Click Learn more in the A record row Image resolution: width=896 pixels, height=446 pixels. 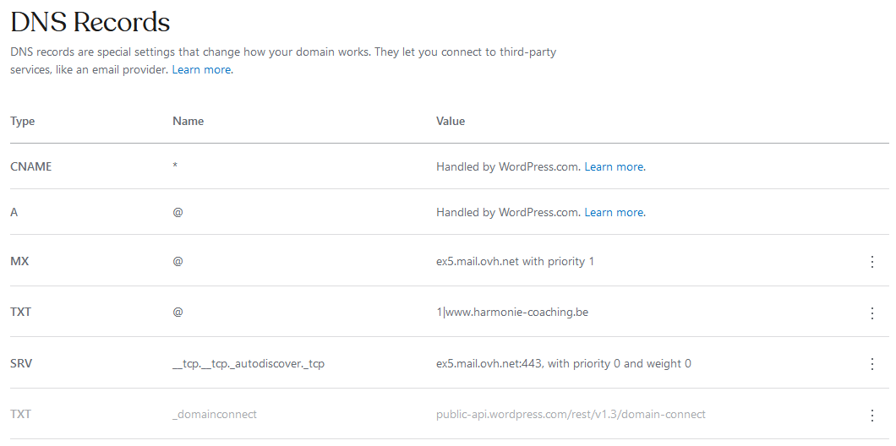[615, 213]
